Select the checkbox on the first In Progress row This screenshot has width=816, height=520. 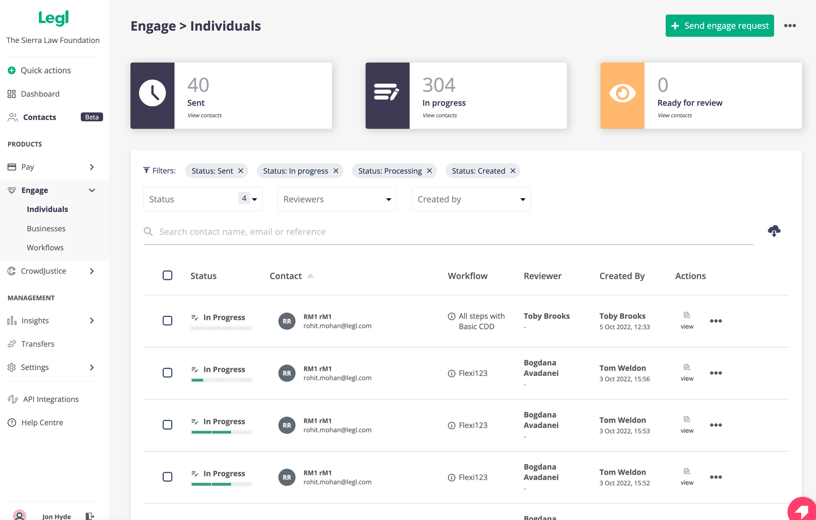pyautogui.click(x=167, y=321)
